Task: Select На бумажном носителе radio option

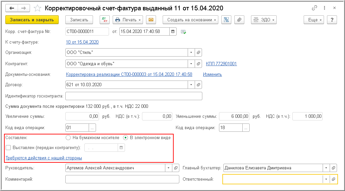Action: (68, 138)
